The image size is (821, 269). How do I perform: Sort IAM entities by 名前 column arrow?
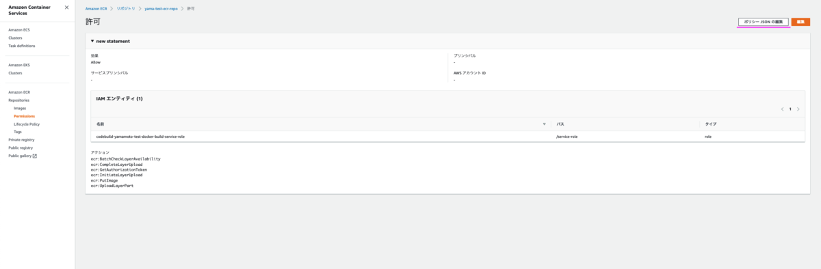click(545, 124)
